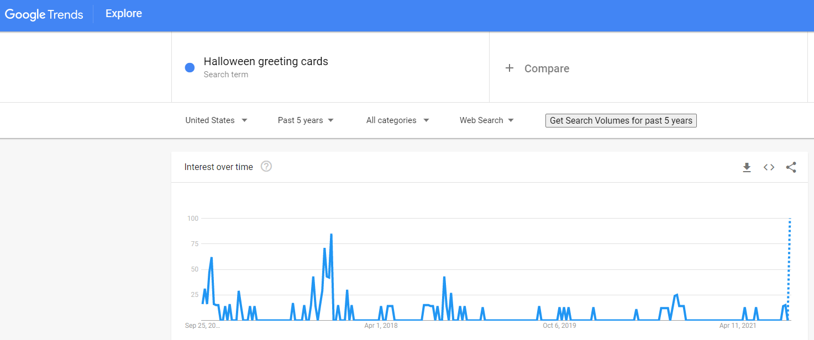Screen dimensions: 814x340
Task: Open the Explore page tab
Action: click(x=124, y=14)
